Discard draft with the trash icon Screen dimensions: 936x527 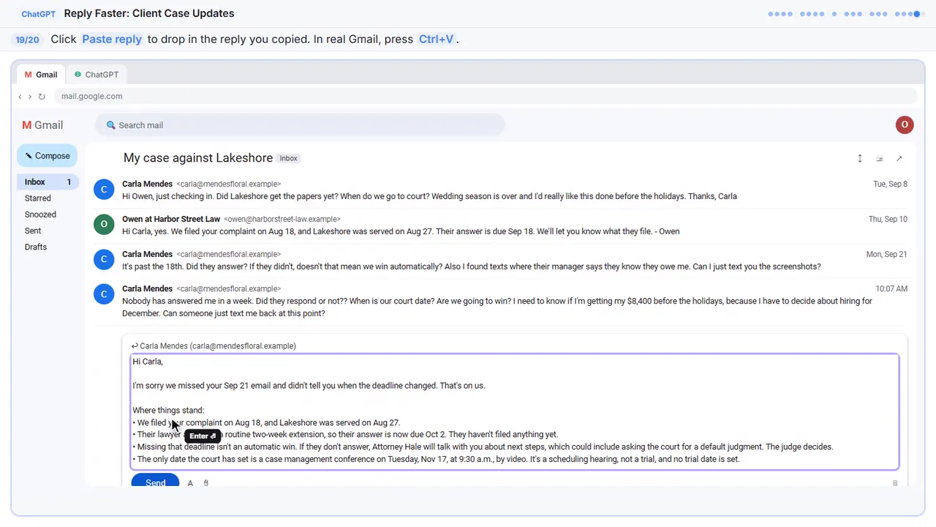(895, 483)
